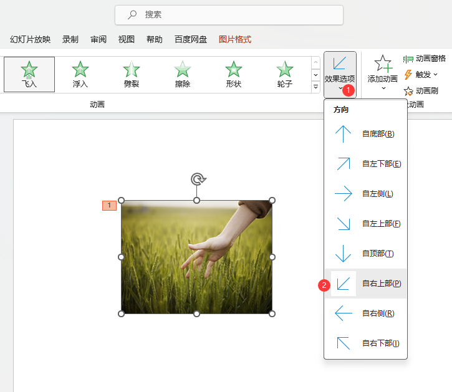Choose direction 自右下部(I)
The height and width of the screenshot is (392, 452).
point(365,343)
